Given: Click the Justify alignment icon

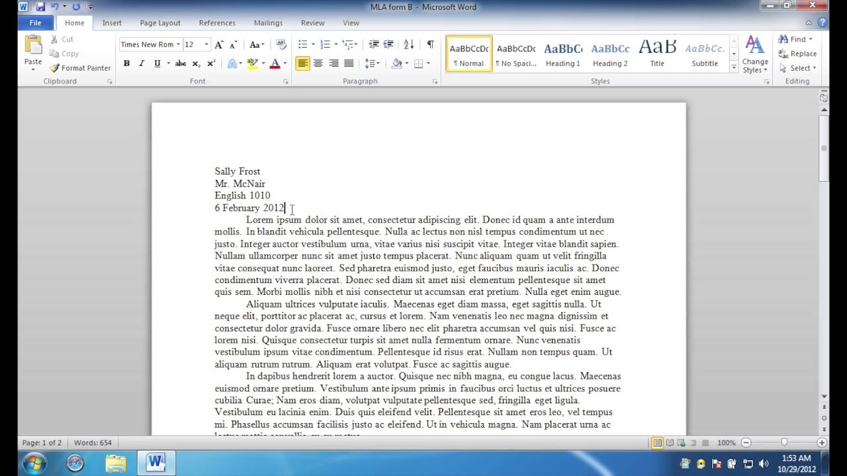Looking at the screenshot, I should coord(349,63).
